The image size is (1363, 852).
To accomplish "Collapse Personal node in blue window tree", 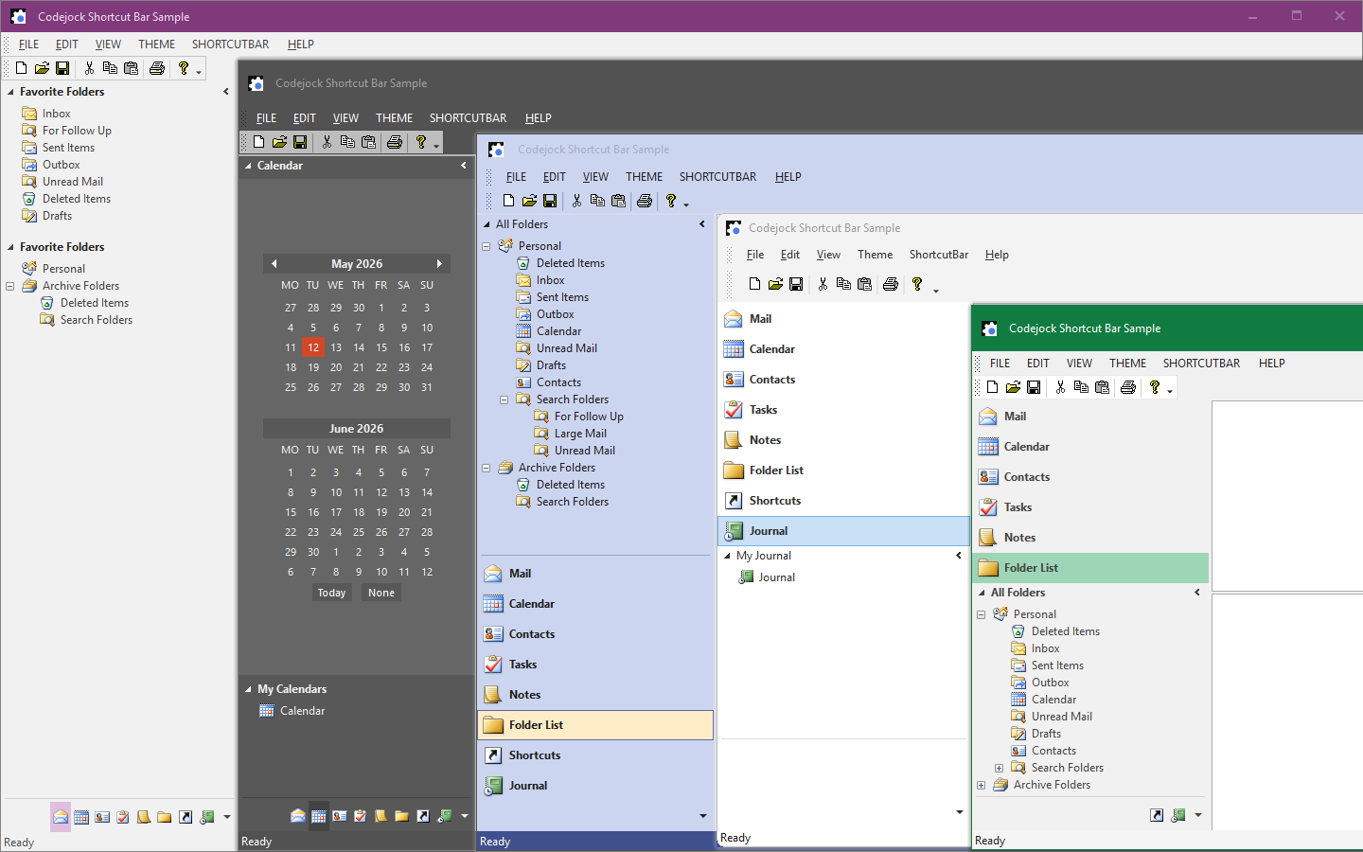I will coord(487,246).
